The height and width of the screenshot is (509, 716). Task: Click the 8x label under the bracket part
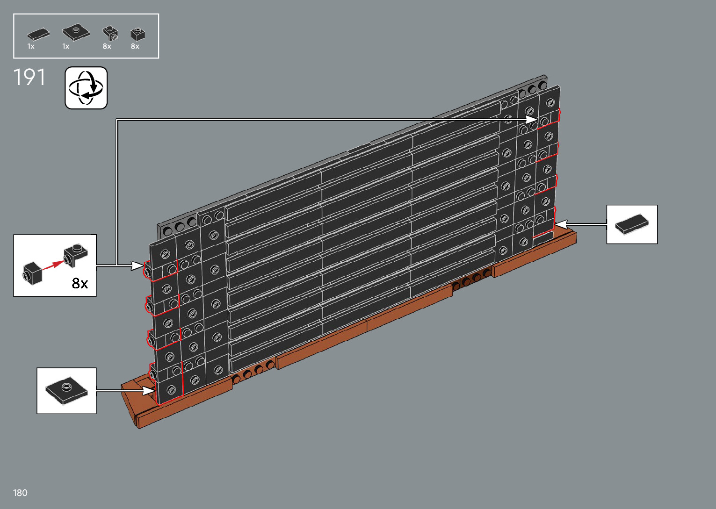click(x=107, y=46)
